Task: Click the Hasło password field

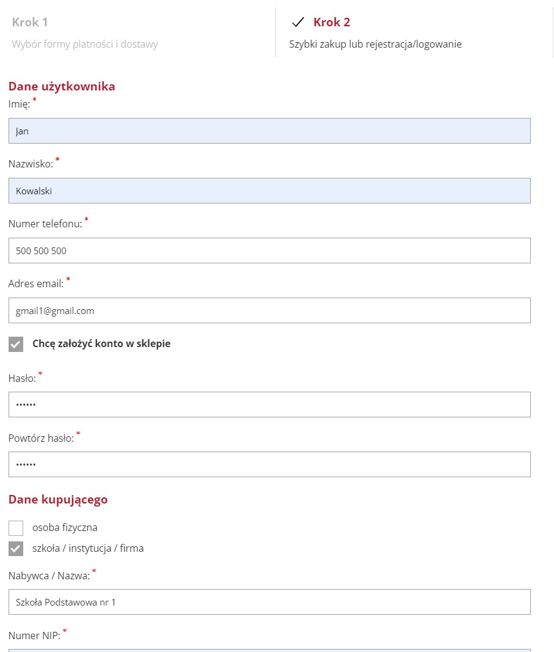Action: click(x=269, y=405)
